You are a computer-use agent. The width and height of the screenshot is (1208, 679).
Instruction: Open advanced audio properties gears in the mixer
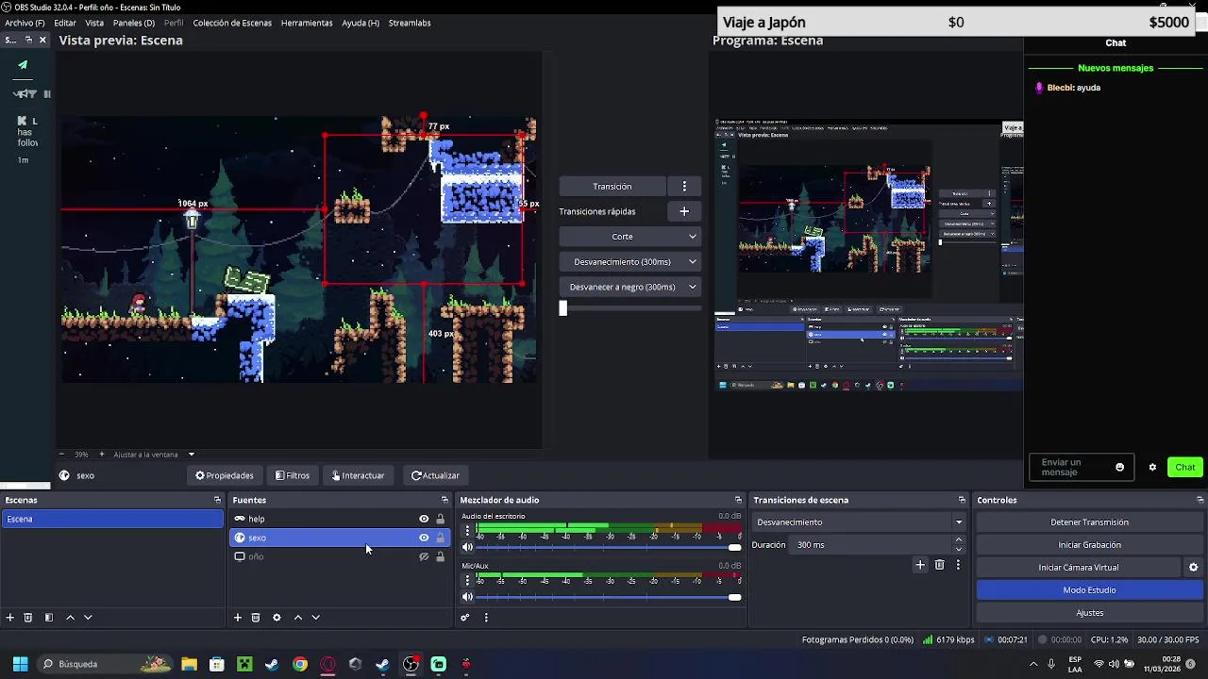[464, 618]
